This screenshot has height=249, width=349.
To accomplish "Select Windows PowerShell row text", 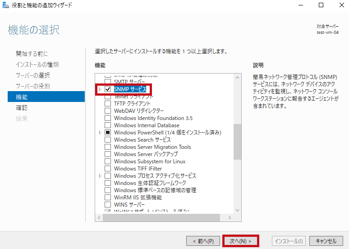I will pos(168,133).
